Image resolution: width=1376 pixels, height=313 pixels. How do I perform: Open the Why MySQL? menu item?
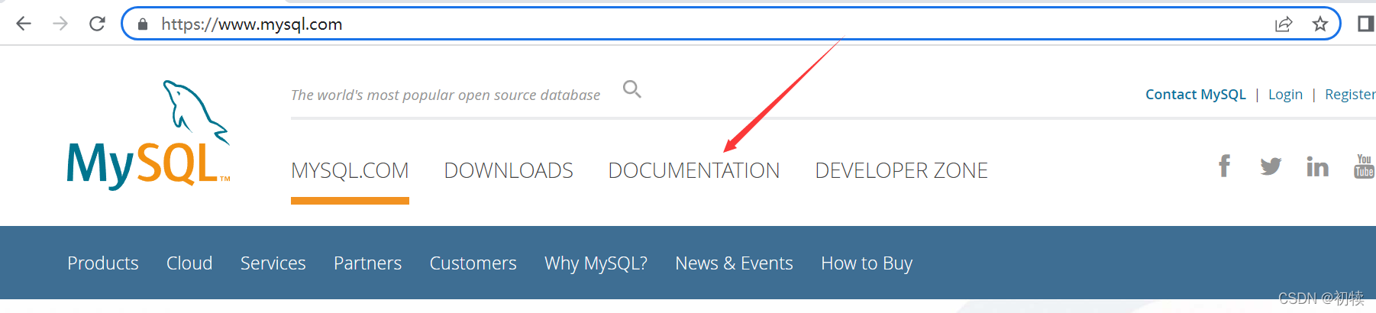(x=596, y=263)
